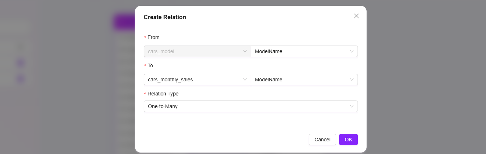Click the To field label

(150, 65)
